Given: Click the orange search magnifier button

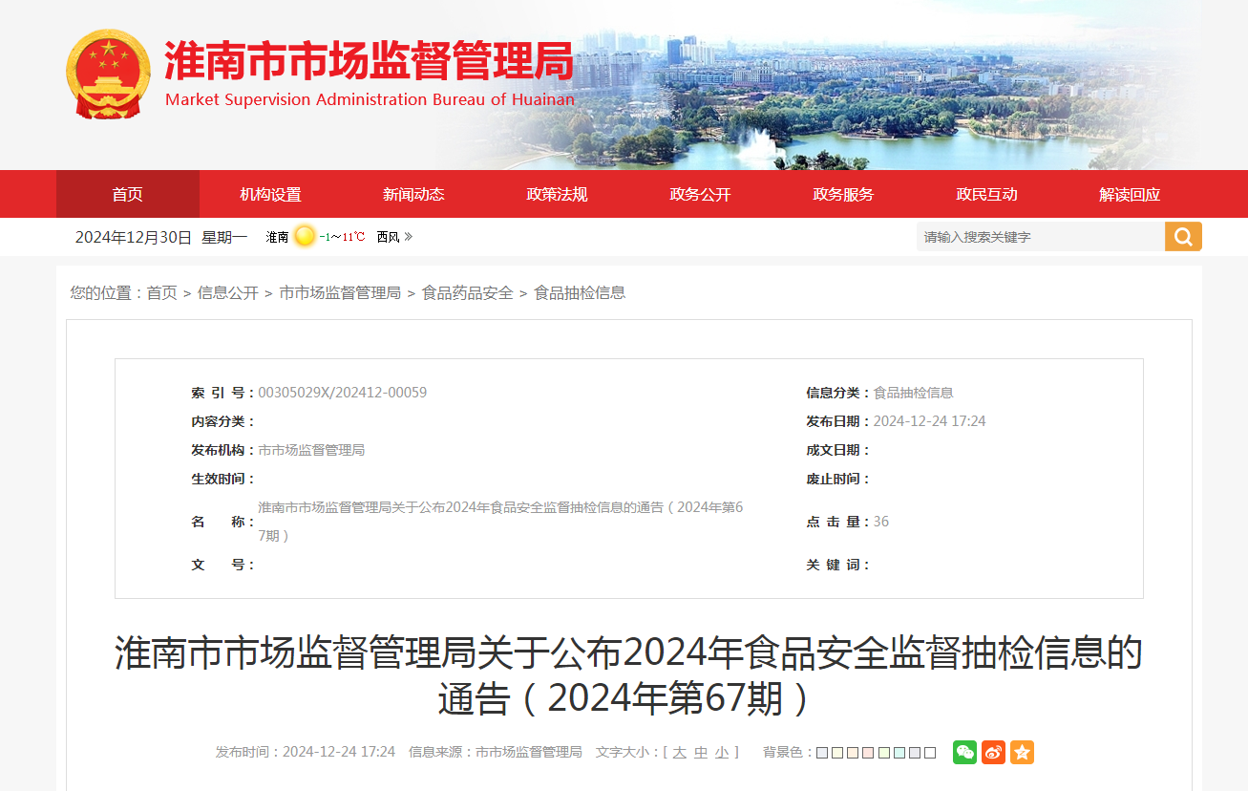Looking at the screenshot, I should point(1183,237).
